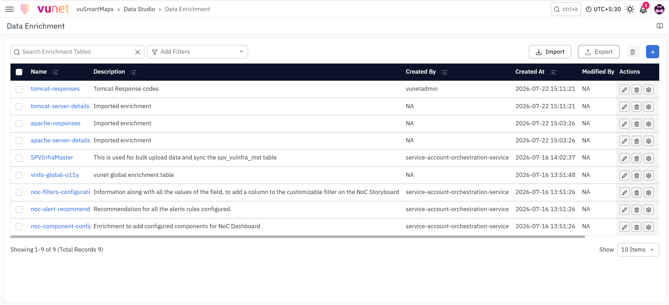669x305 pixels.
Task: Edit the tomcat-server-details row
Action: tap(624, 107)
